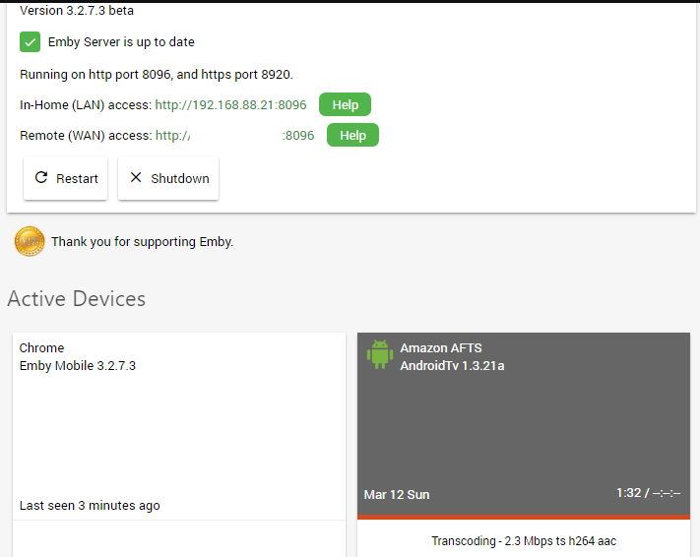Click the orange playback progress bar
The image size is (700, 557).
[x=524, y=516]
